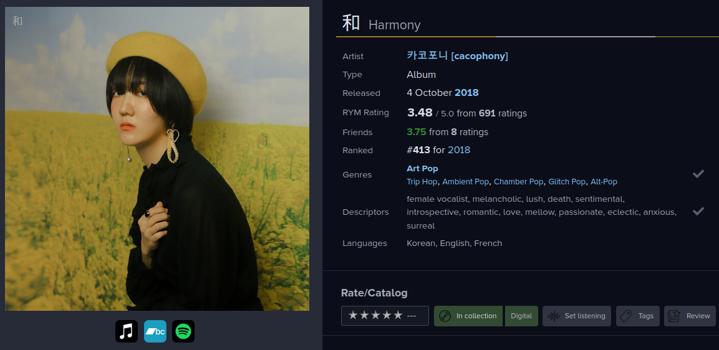Enlarge the album cover art
The image size is (719, 350).
[157, 159]
